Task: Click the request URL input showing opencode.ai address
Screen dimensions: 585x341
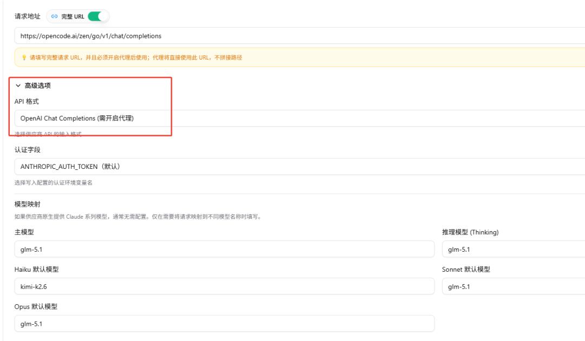Action: pos(217,36)
